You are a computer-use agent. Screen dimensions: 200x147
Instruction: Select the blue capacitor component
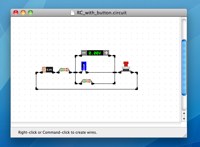point(84,66)
